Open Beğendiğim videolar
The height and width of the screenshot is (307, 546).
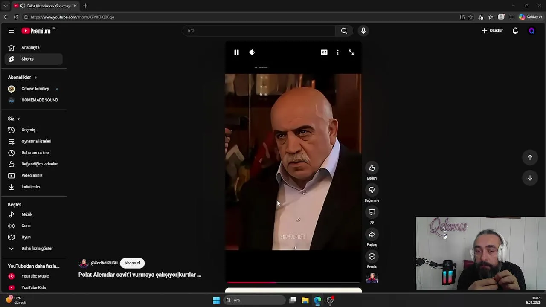coord(33,164)
